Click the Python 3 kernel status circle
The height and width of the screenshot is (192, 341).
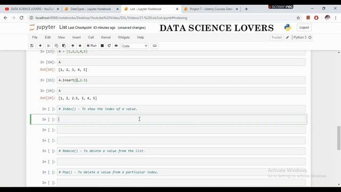click(x=310, y=37)
